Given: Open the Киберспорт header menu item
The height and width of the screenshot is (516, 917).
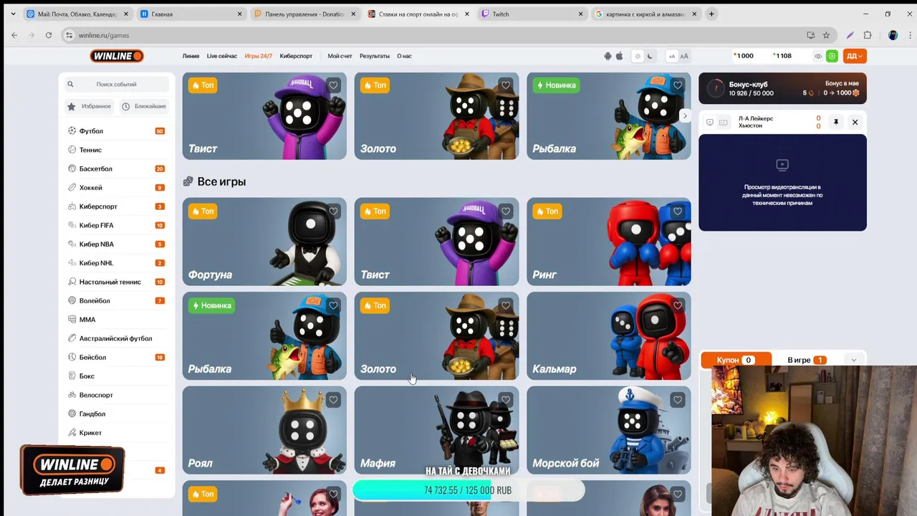Looking at the screenshot, I should pyautogui.click(x=296, y=56).
